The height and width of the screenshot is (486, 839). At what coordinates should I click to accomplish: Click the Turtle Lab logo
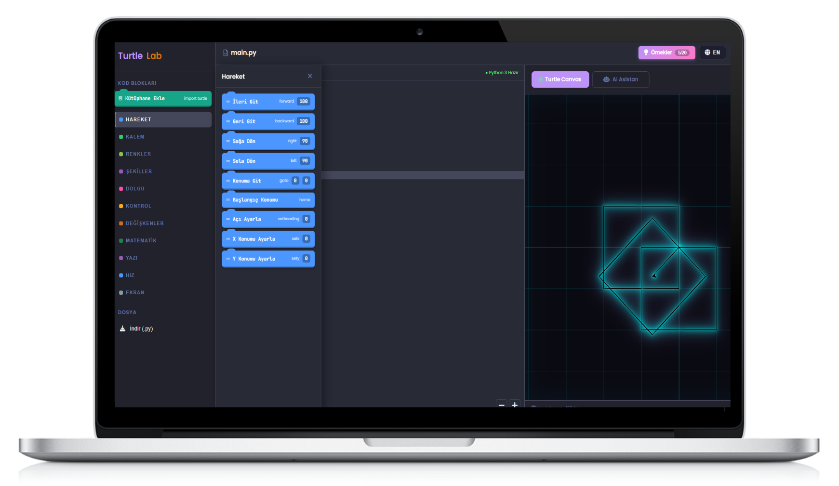pos(140,56)
